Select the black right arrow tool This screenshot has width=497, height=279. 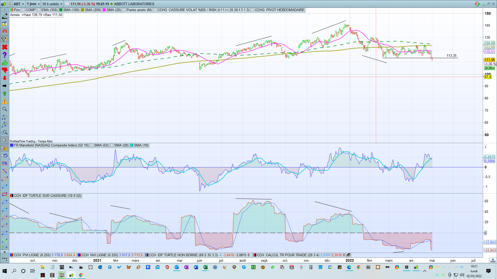pyautogui.click(x=5, y=86)
